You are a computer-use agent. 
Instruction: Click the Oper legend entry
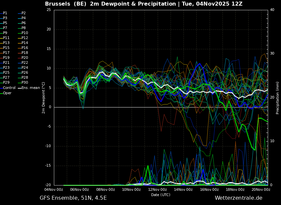7,93
